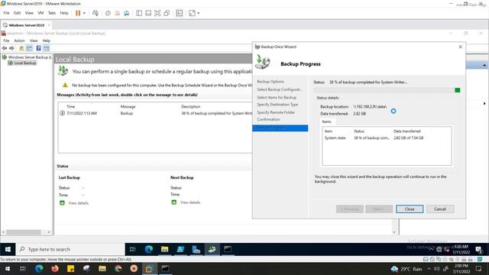Click the main pane scroll-down arrow

[394, 232]
